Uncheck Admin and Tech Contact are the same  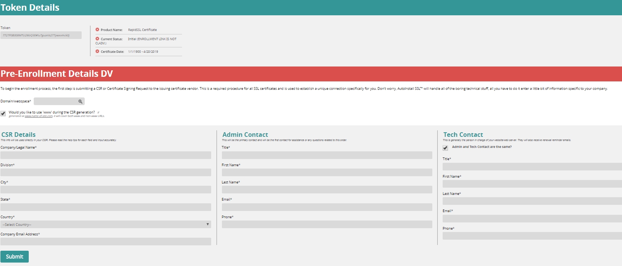pyautogui.click(x=445, y=148)
